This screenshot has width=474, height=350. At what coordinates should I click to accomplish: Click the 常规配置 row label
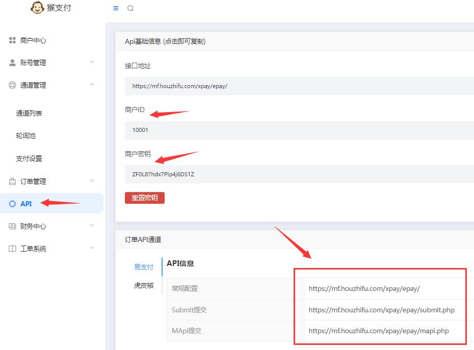(x=185, y=288)
